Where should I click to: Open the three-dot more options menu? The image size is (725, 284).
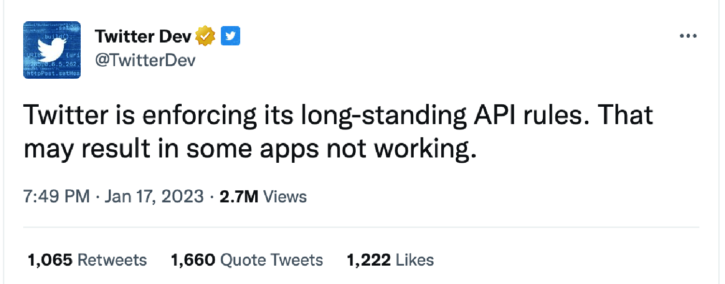tap(688, 36)
